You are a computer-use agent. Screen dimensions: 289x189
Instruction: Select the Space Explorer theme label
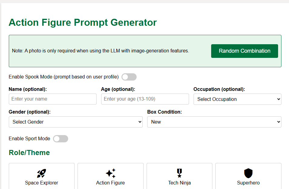pos(42,183)
